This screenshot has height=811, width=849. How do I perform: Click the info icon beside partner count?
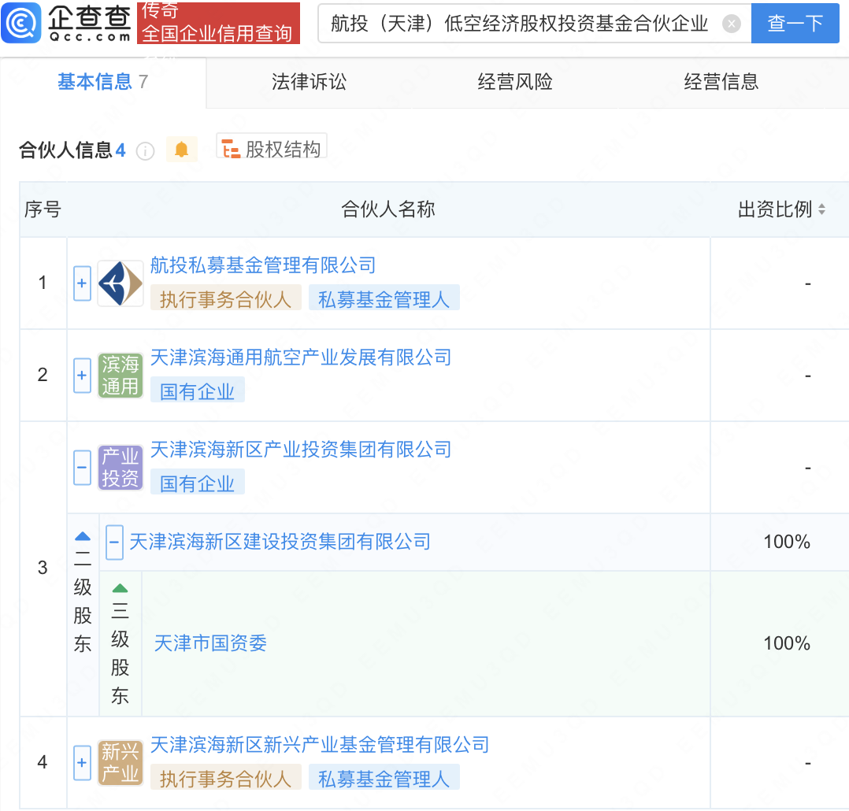coord(146,151)
